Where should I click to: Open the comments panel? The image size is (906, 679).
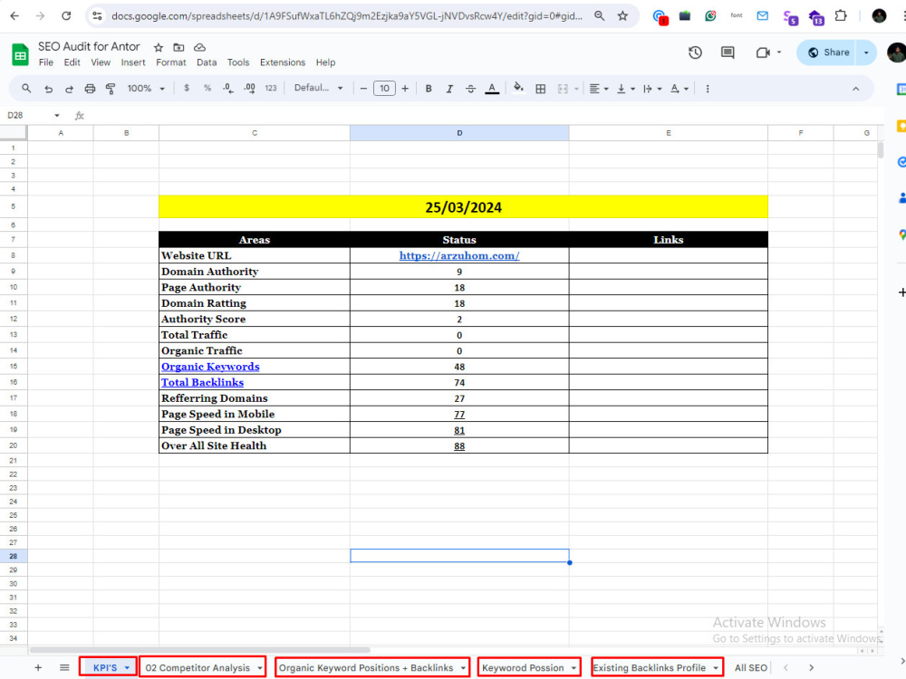[x=728, y=53]
